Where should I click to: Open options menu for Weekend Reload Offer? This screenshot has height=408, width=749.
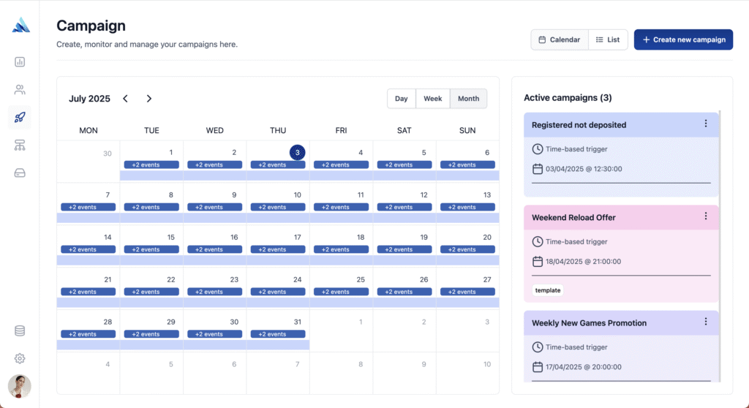pos(706,216)
